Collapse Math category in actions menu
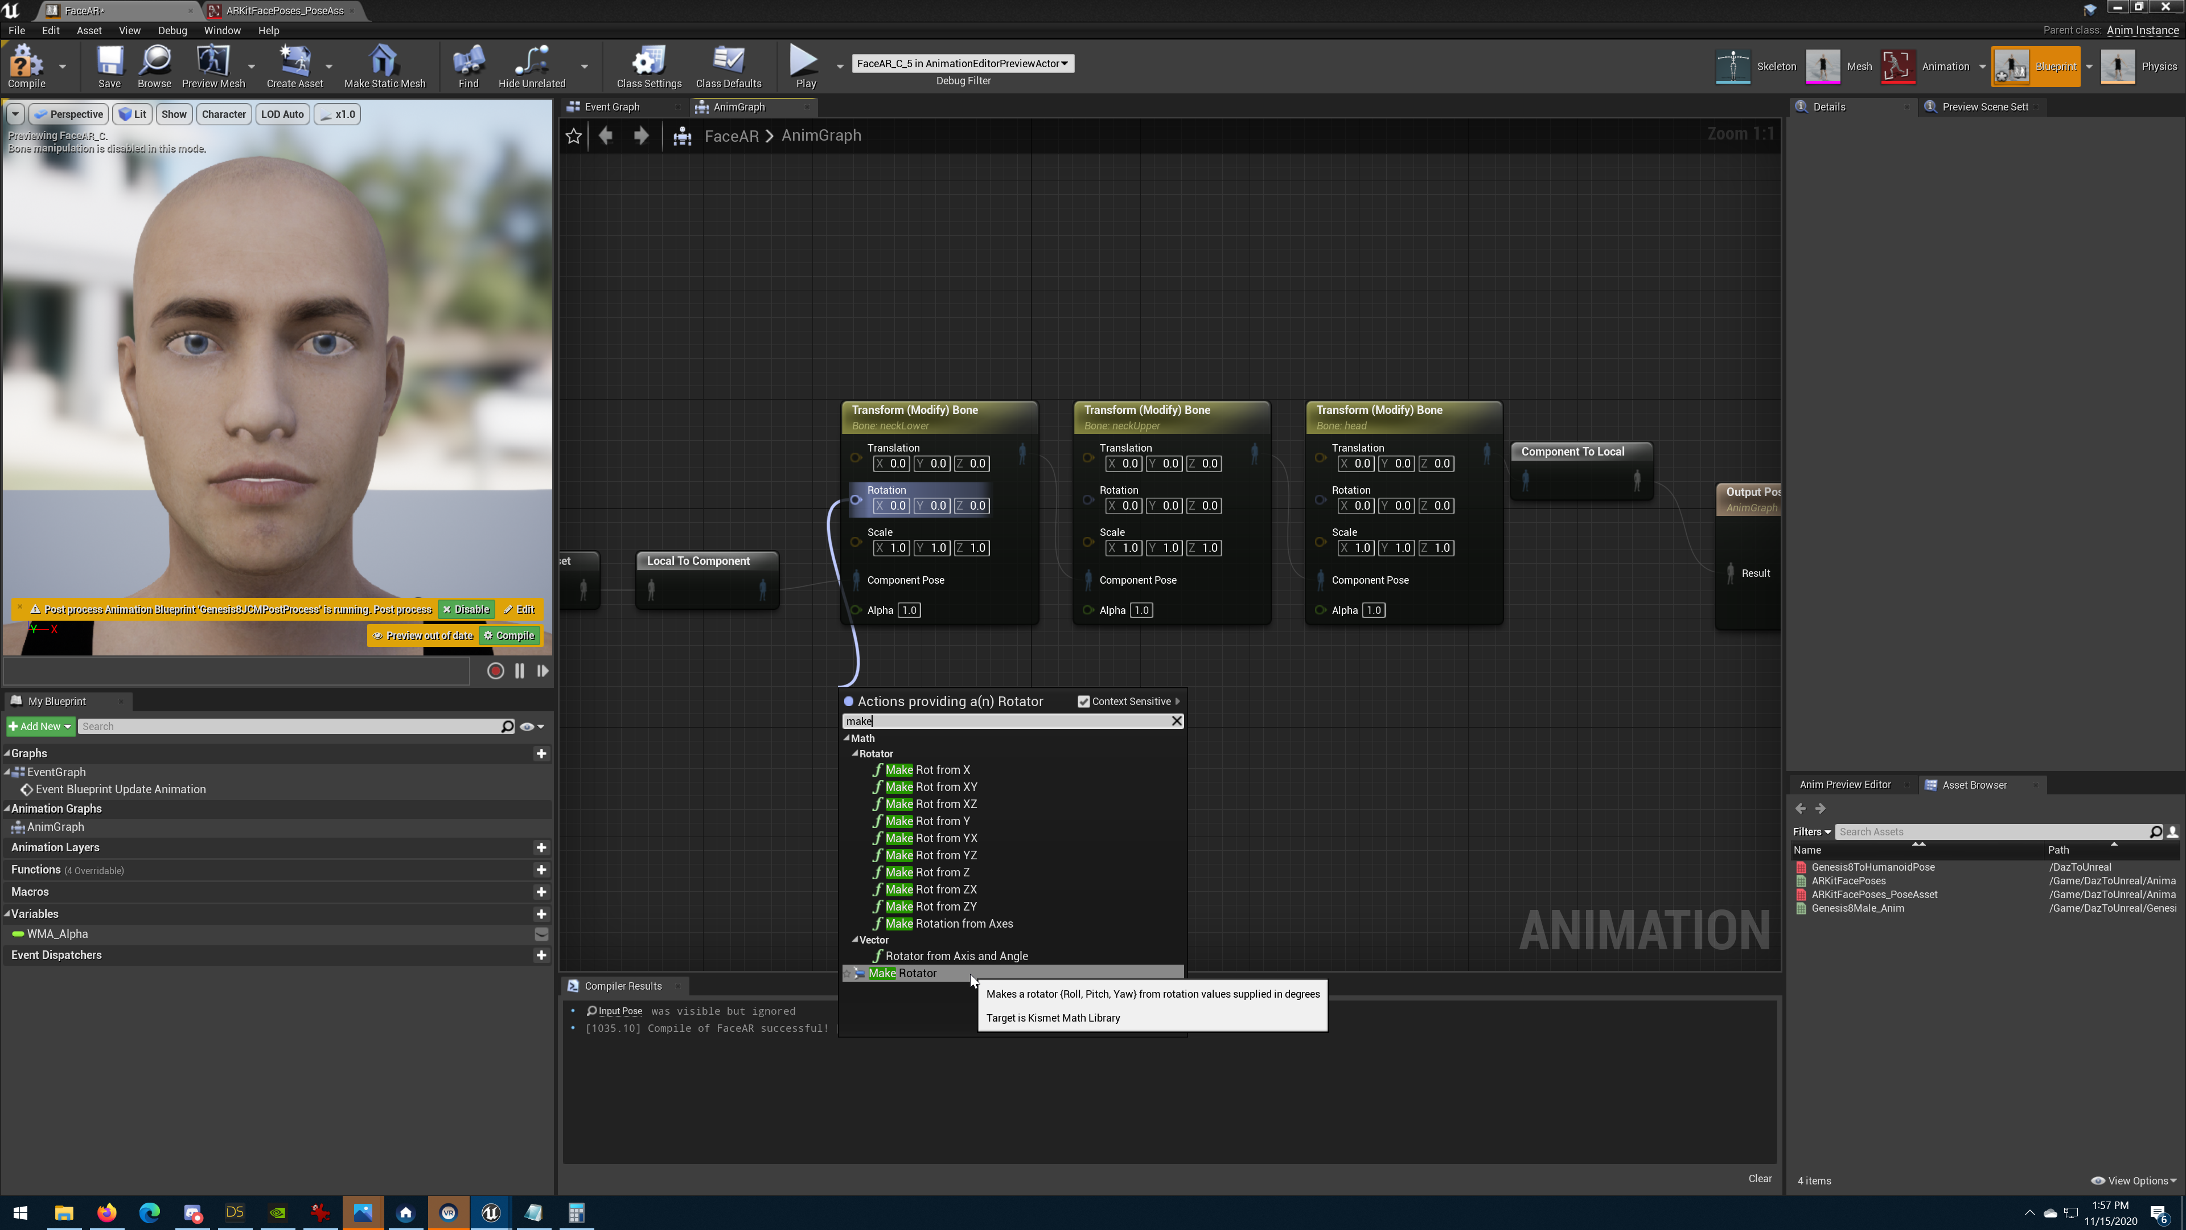Viewport: 2186px width, 1230px height. coord(847,737)
